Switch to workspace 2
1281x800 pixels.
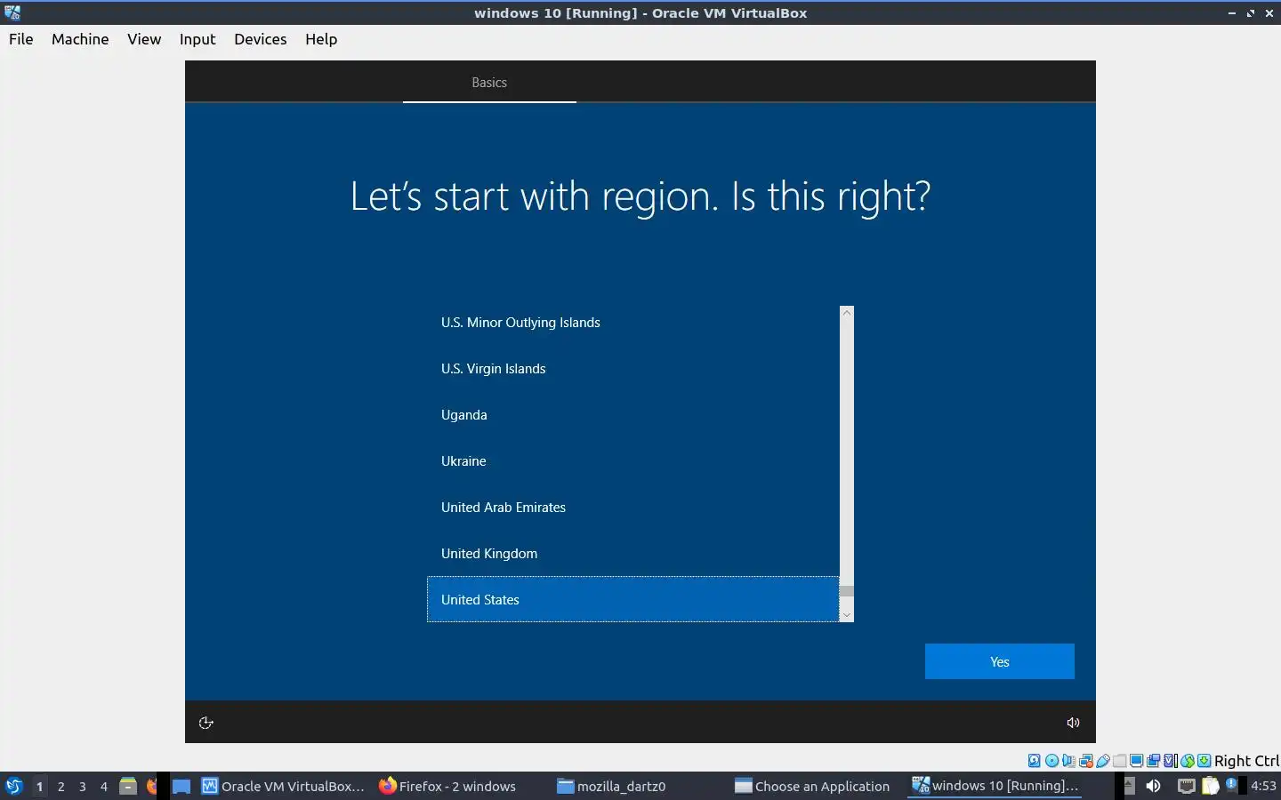point(60,787)
